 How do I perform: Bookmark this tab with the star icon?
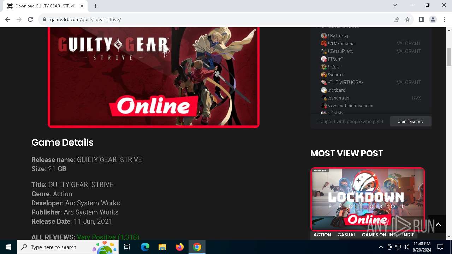(x=408, y=19)
